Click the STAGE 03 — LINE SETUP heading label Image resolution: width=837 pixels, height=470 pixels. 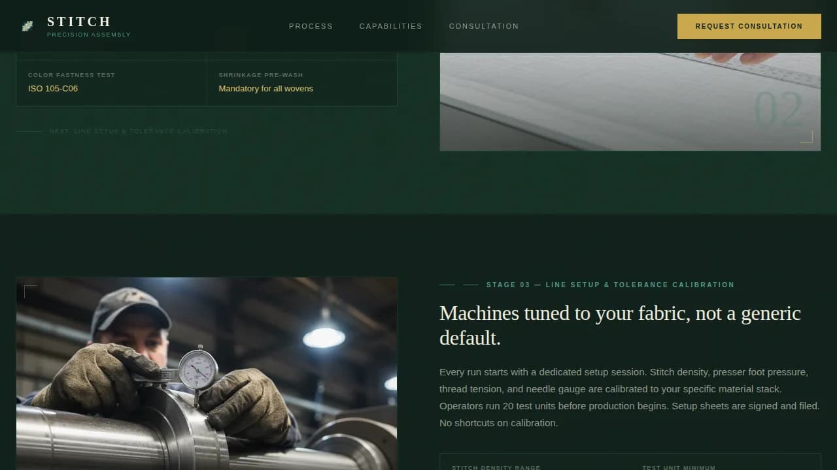coord(610,285)
